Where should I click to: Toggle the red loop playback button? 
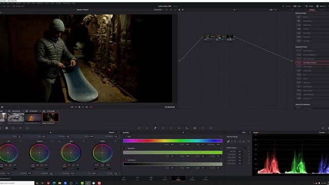(92, 107)
